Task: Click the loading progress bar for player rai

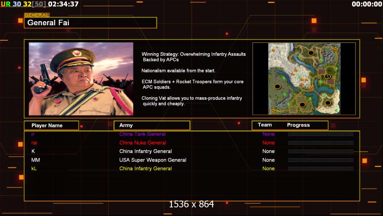Action: (320, 143)
